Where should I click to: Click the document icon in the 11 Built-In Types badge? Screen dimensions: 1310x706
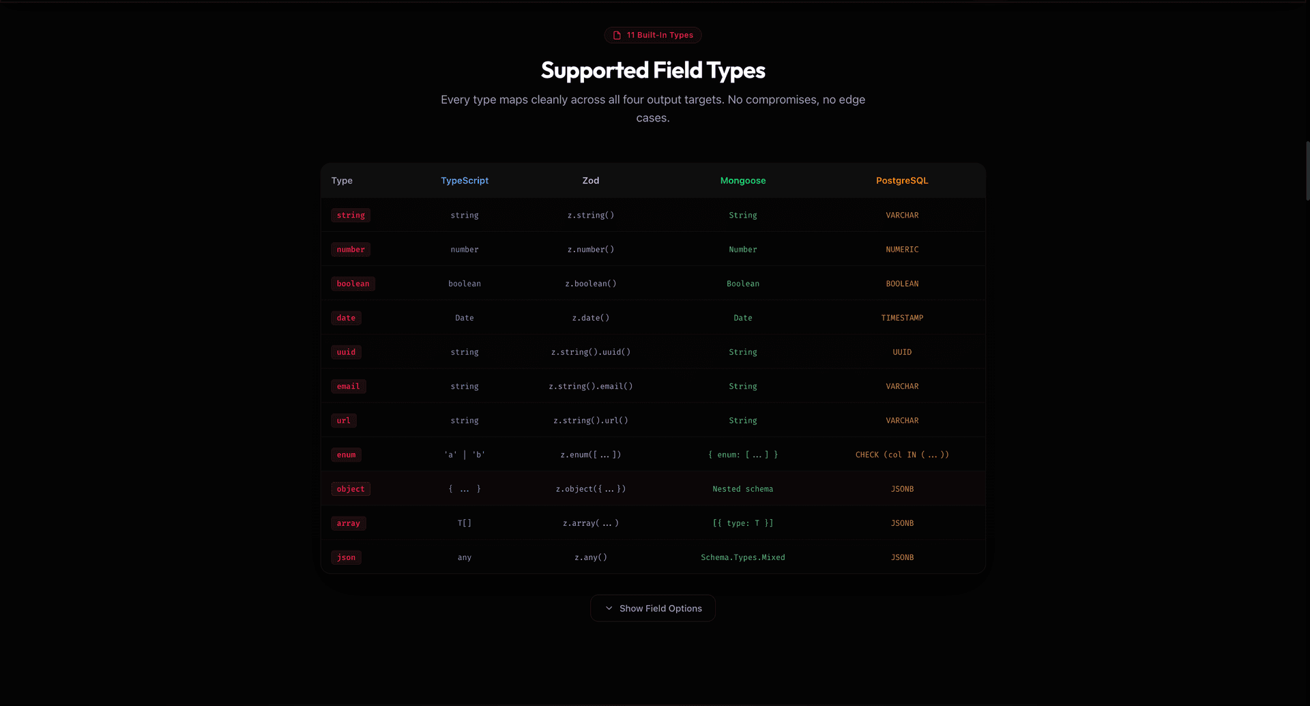pyautogui.click(x=617, y=35)
